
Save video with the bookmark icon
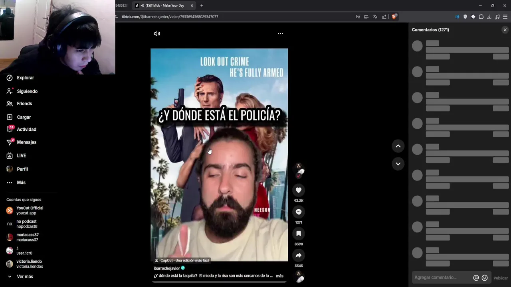(299, 233)
